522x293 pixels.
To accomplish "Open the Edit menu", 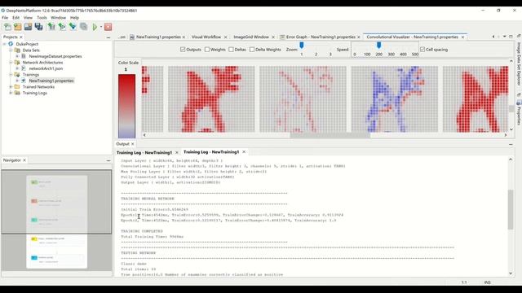I will tap(16, 18).
